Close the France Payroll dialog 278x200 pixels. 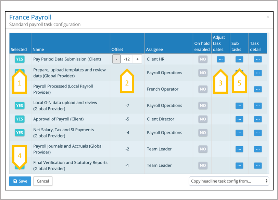[268, 17]
